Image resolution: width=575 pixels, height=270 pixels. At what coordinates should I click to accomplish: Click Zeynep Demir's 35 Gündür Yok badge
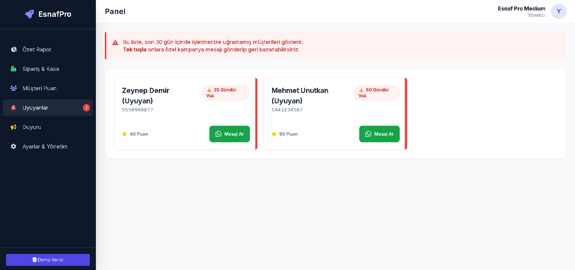(x=225, y=93)
